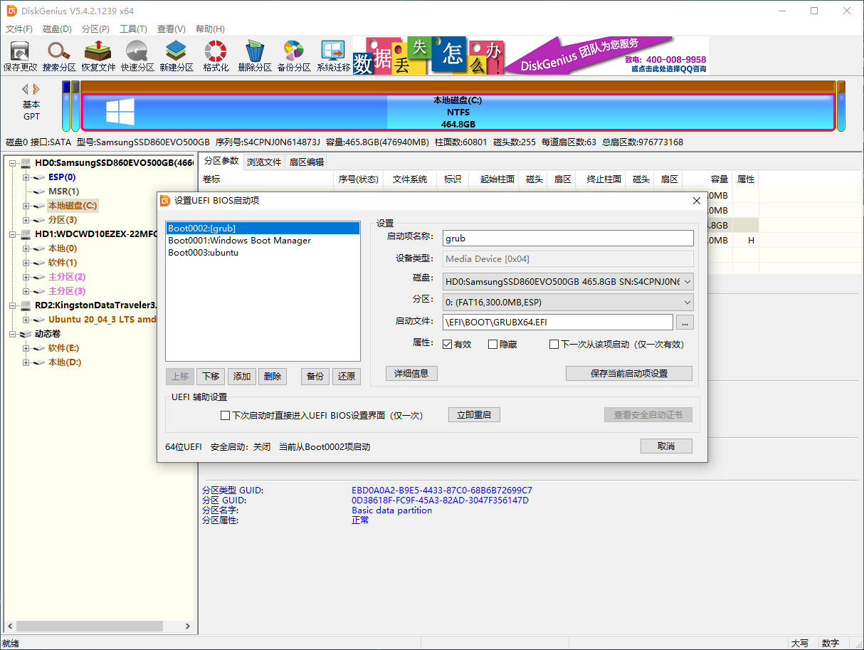Click the 动态卷 volume icon in tree

click(x=26, y=334)
